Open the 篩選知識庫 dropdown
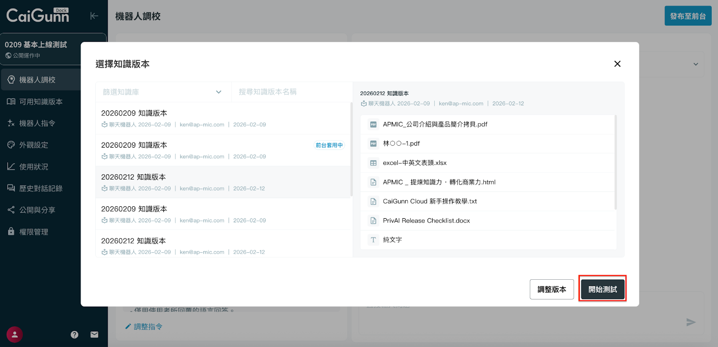Screen dimensions: 718x347 (x=162, y=92)
